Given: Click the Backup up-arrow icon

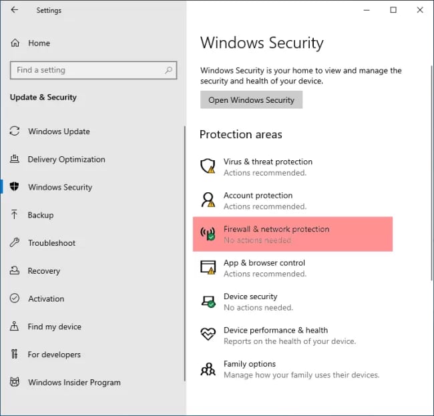Looking at the screenshot, I should click(14, 214).
